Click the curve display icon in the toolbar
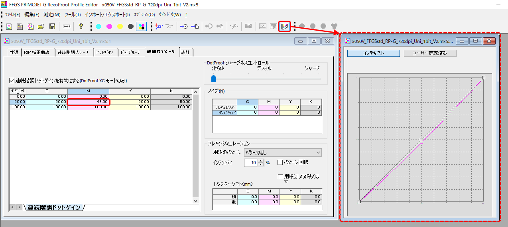The image size is (508, 227). point(284,27)
